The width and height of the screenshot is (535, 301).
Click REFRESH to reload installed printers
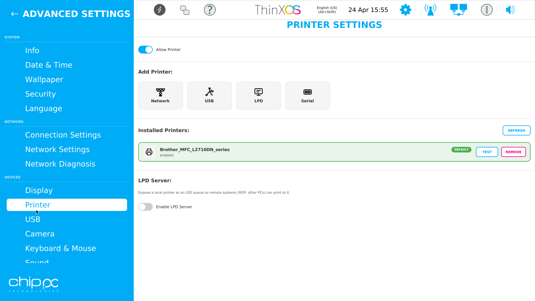pos(516,130)
